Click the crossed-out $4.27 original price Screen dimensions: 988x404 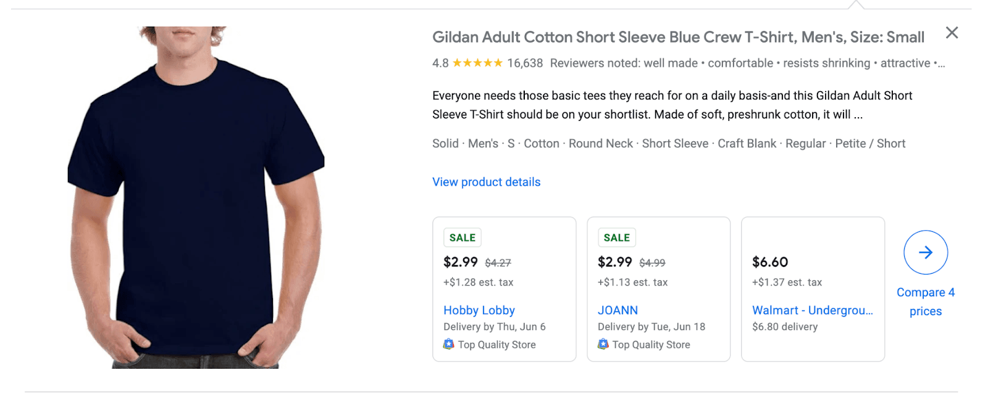[496, 262]
